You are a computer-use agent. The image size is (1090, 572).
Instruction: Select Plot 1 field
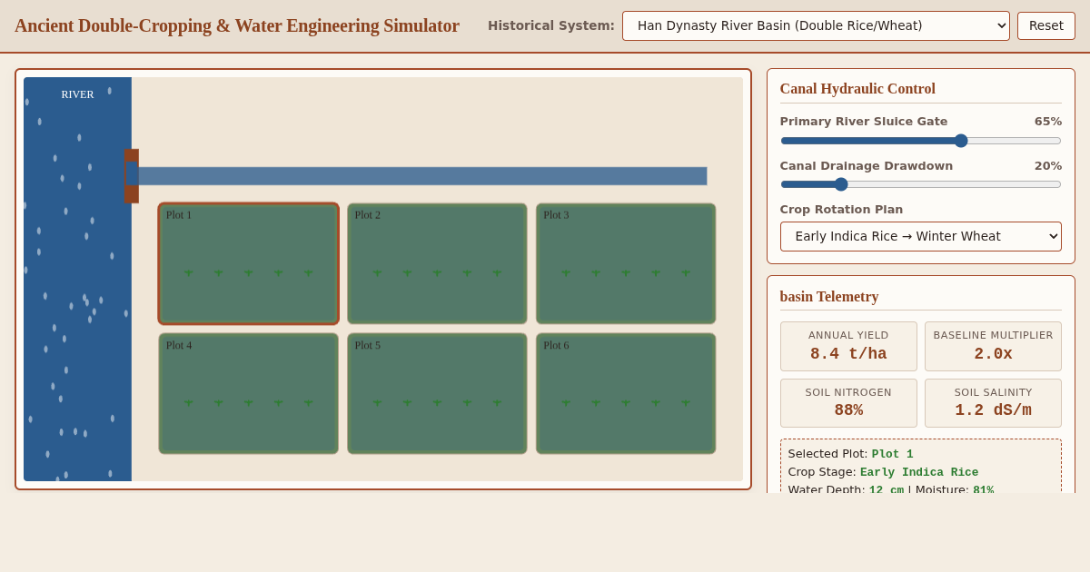(249, 263)
